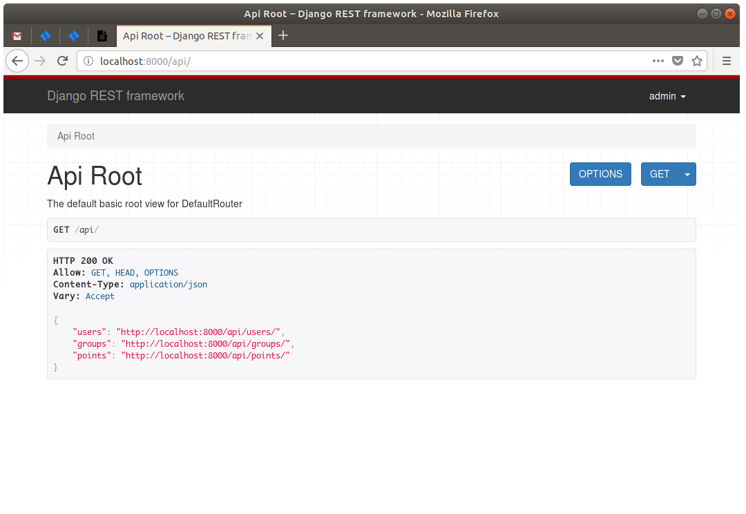This screenshot has height=514, width=746.
Task: Click Django REST framework brand link
Action: (x=115, y=95)
